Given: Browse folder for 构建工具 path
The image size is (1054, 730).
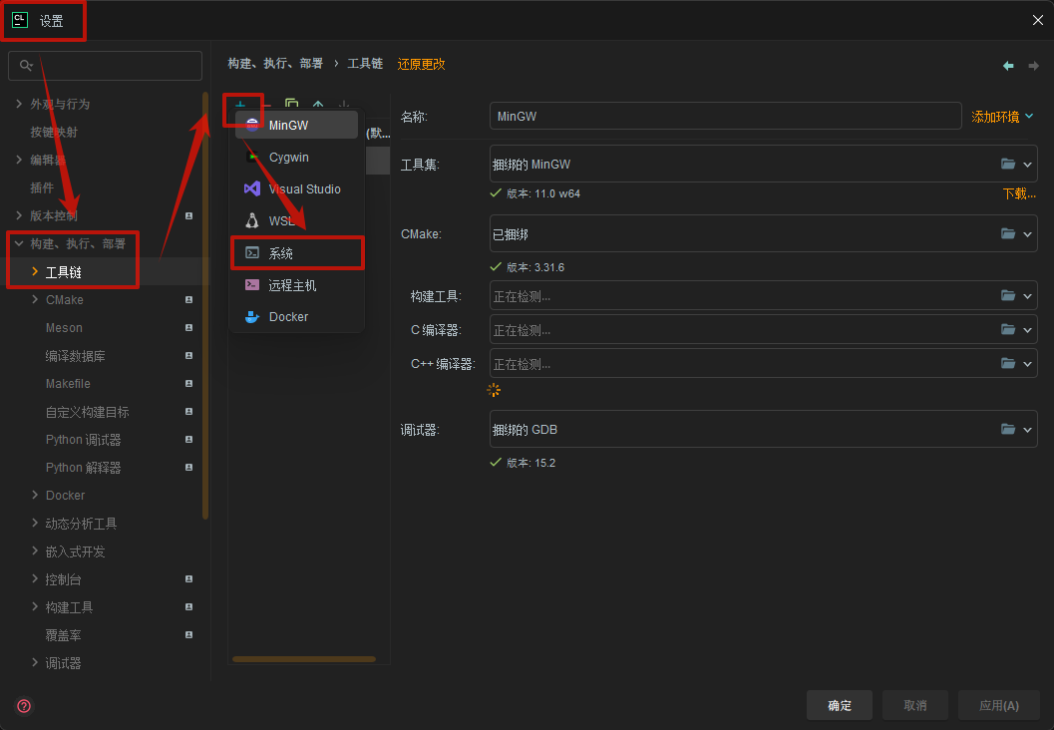Looking at the screenshot, I should click(1007, 295).
